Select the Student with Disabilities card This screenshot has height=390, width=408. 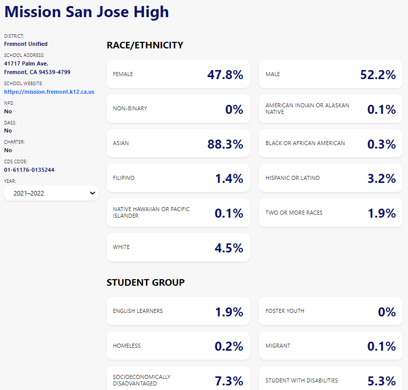coord(330,379)
